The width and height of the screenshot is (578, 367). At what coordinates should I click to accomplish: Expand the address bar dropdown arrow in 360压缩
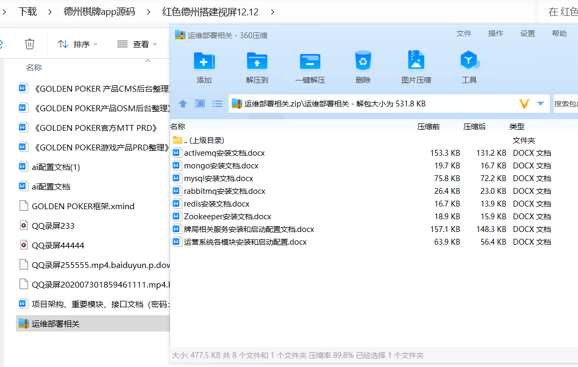tap(540, 104)
